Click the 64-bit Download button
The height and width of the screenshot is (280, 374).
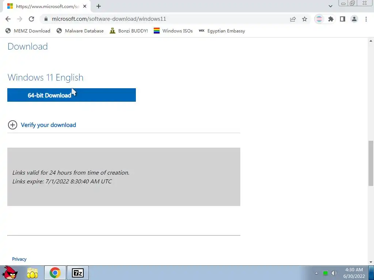pyautogui.click(x=72, y=95)
